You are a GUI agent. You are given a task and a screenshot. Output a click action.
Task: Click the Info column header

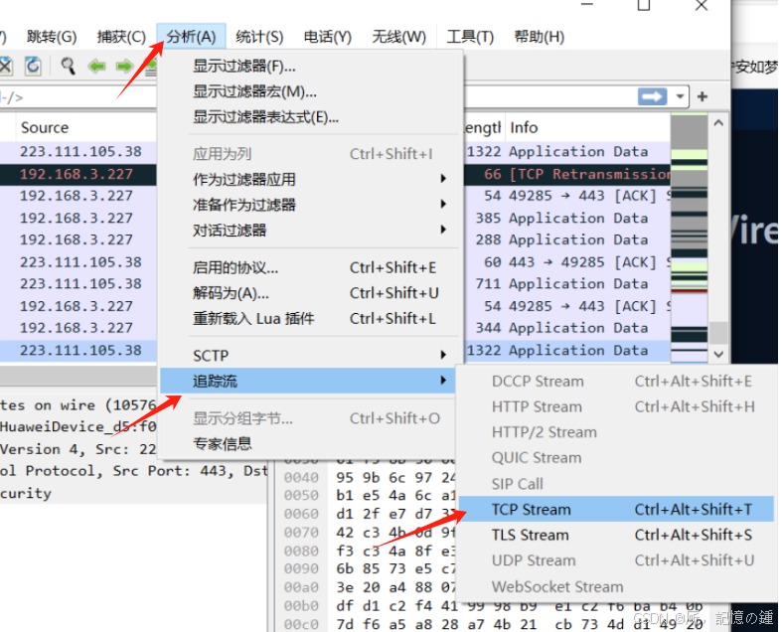tap(588, 127)
